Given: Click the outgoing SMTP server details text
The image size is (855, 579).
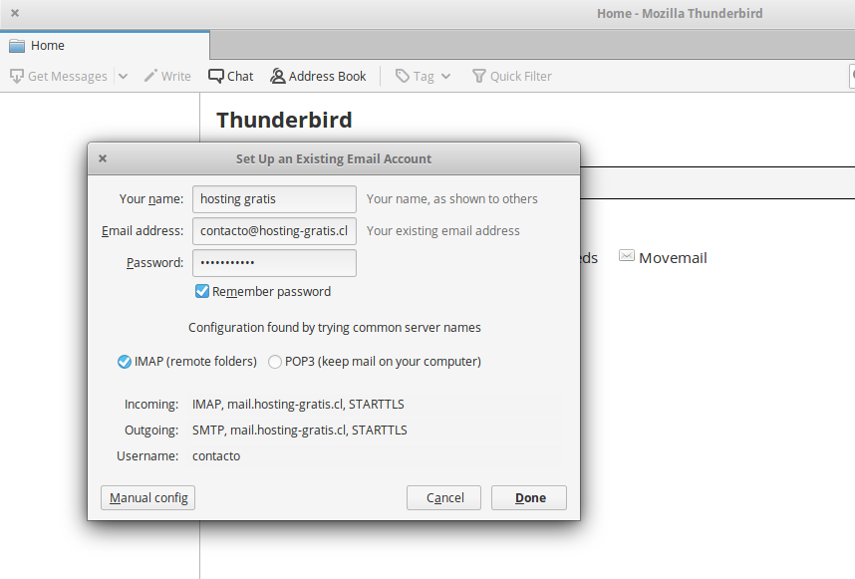Looking at the screenshot, I should 300,431.
